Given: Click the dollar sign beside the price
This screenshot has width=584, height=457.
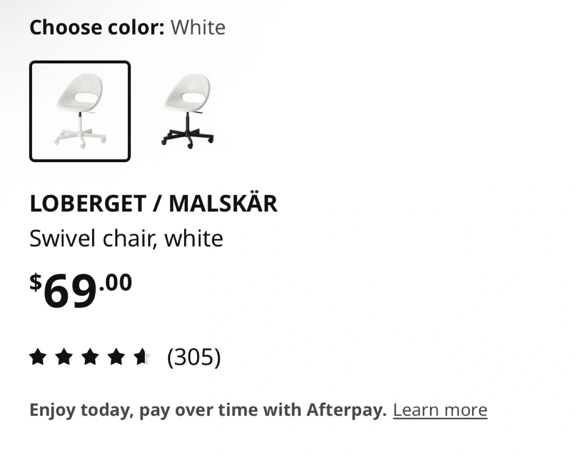Looking at the screenshot, I should pos(36,282).
